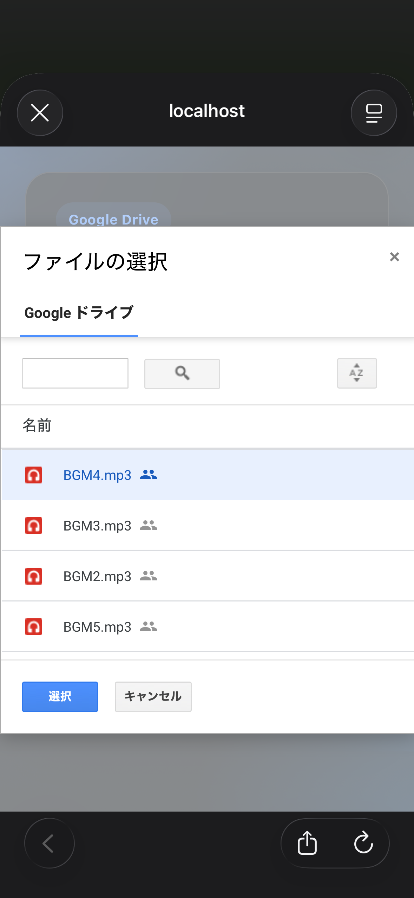Click the BGM2.mp3 headphone audio icon
414x898 pixels.
tap(34, 576)
